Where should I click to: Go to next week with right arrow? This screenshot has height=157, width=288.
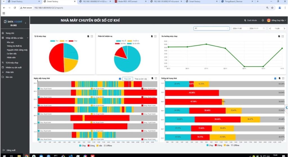[284, 29]
